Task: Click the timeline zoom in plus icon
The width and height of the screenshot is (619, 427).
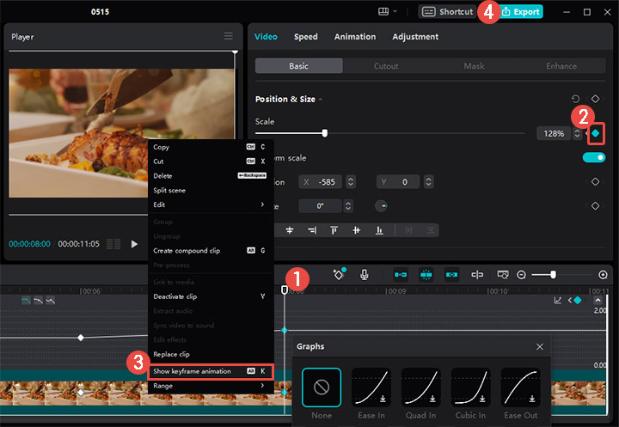Action: tap(603, 274)
